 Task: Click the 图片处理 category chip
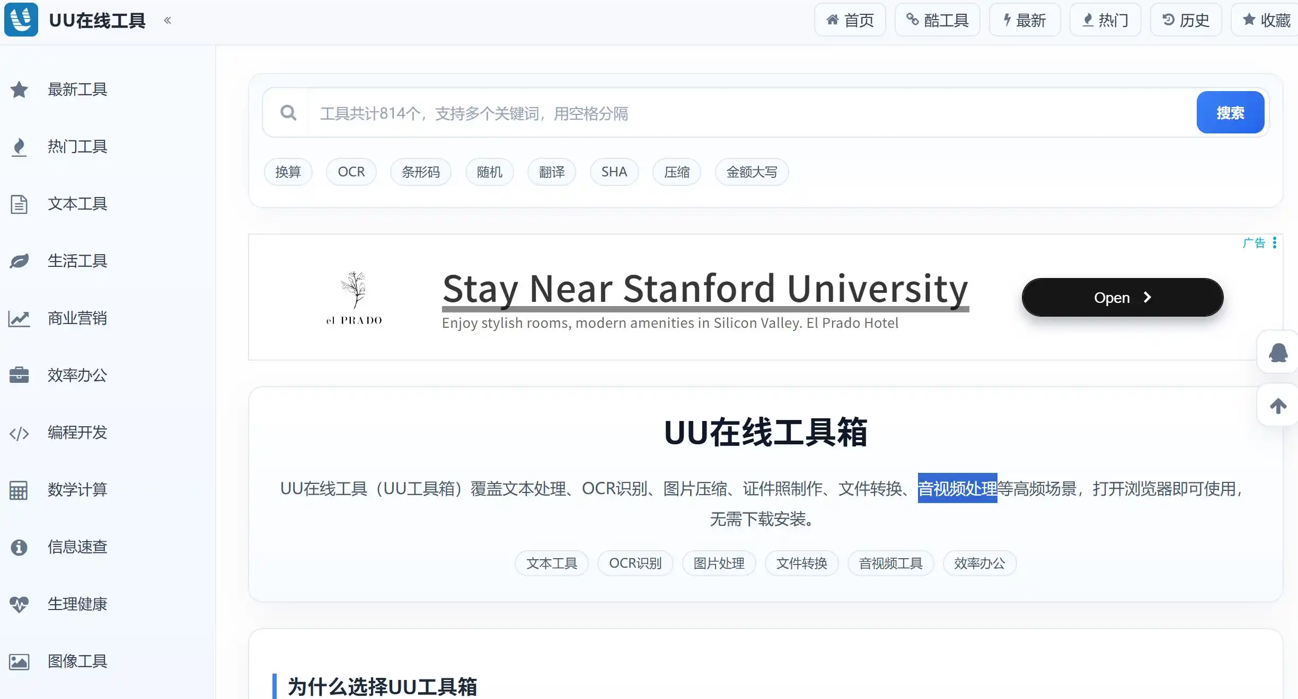pos(719,563)
